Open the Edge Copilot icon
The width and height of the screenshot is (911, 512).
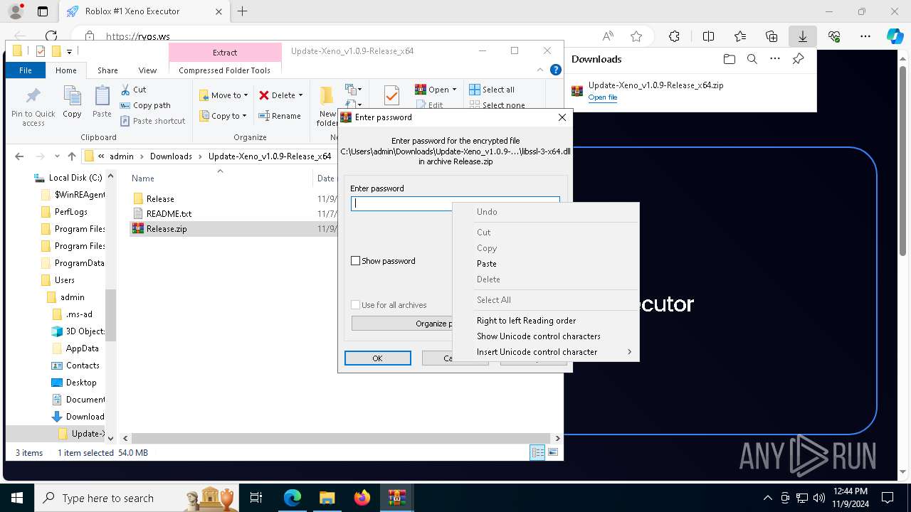(895, 36)
